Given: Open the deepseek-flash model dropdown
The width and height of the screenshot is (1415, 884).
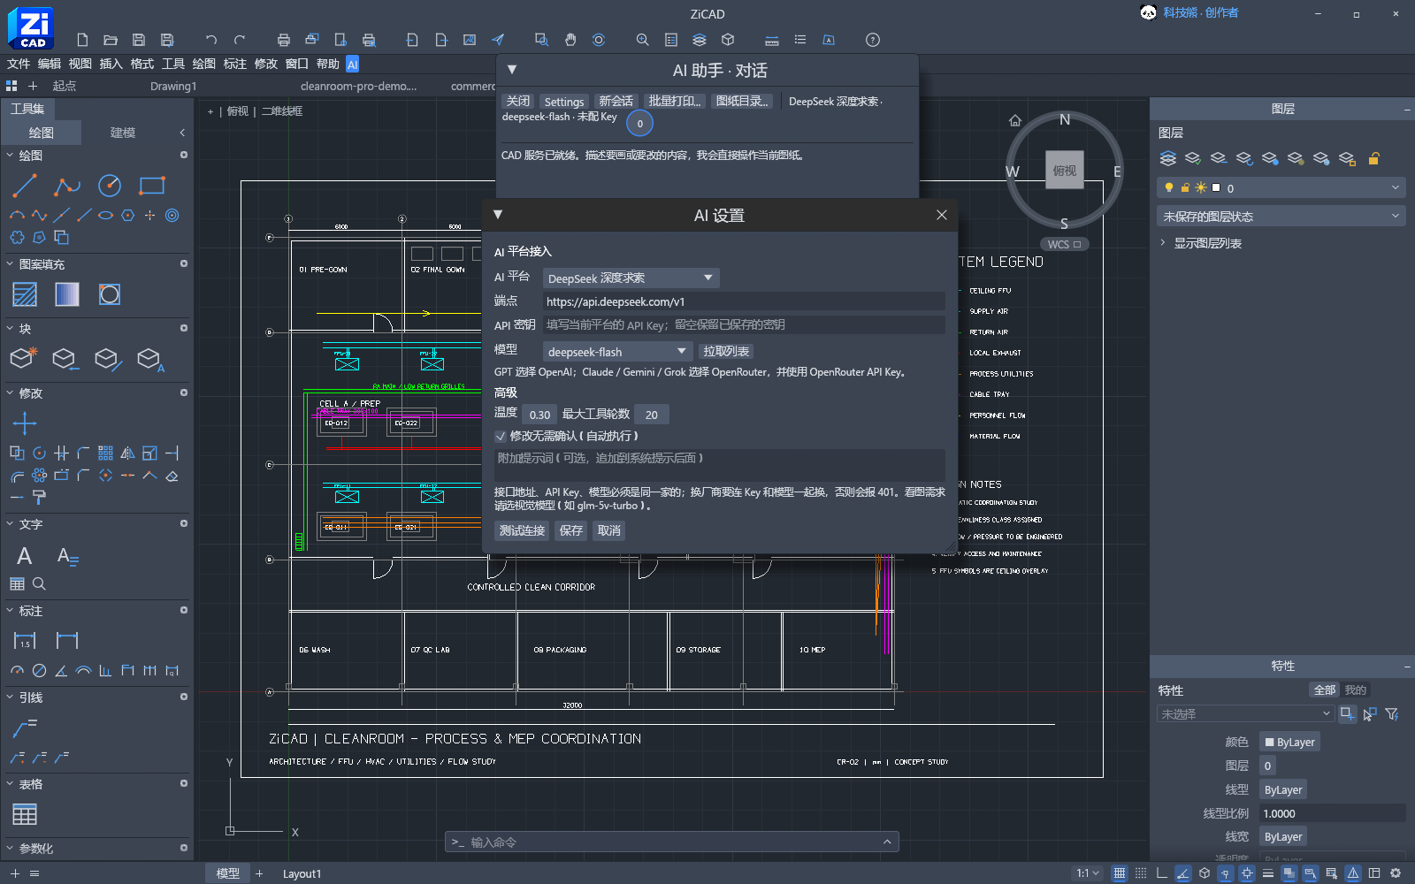Looking at the screenshot, I should pyautogui.click(x=617, y=351).
